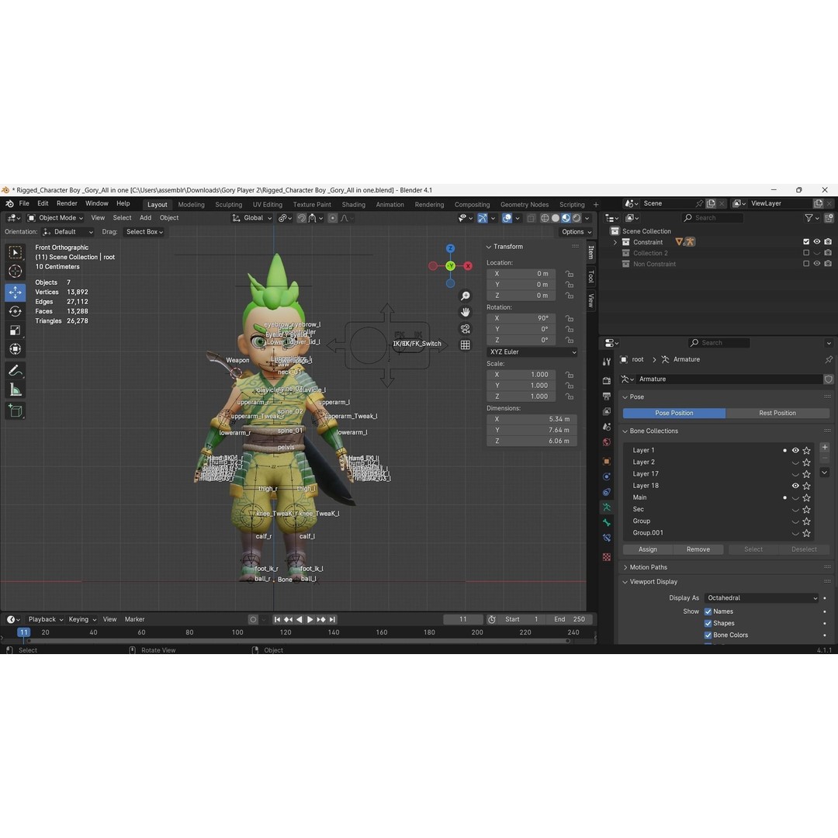838x838 pixels.
Task: Open the Object Mode dropdown
Action: (x=55, y=218)
